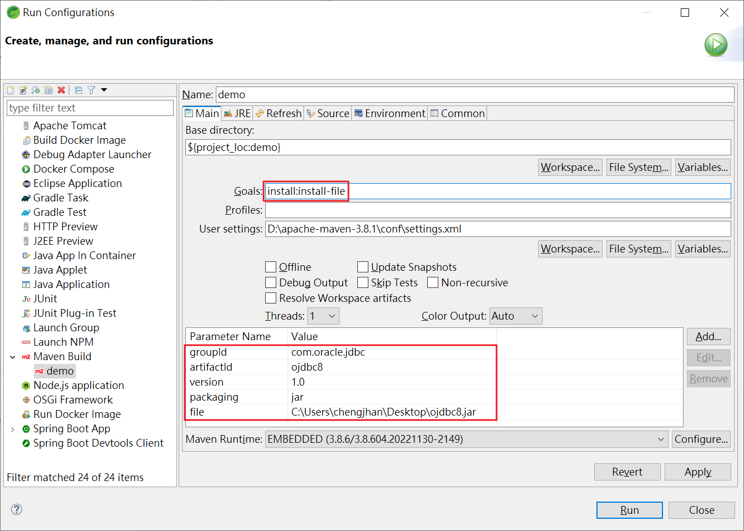The height and width of the screenshot is (531, 744).
Task: Select Spring Boot App in the tree
Action: pyautogui.click(x=72, y=428)
